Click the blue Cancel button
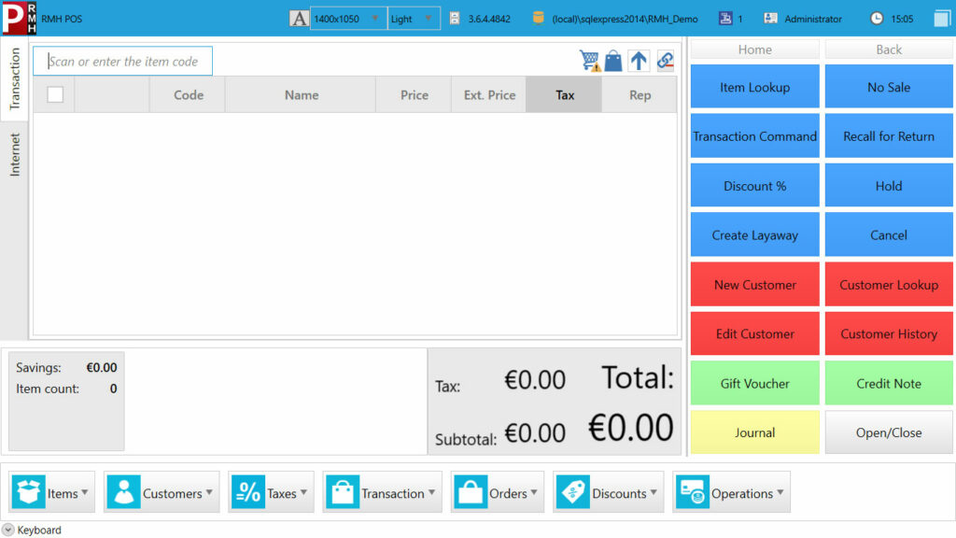 tap(889, 234)
